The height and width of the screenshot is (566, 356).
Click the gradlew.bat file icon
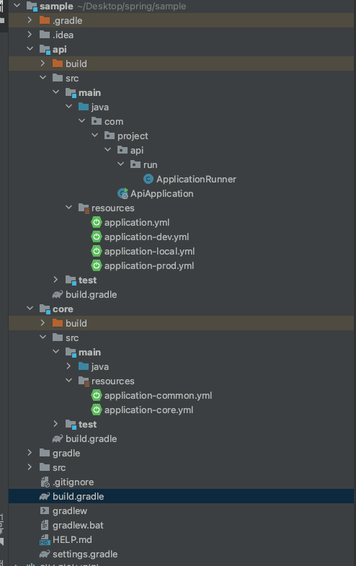[x=45, y=525]
